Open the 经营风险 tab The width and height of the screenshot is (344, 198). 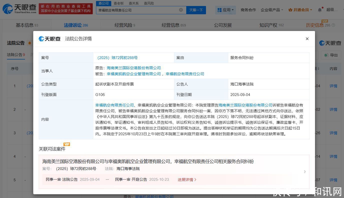[x=125, y=25]
